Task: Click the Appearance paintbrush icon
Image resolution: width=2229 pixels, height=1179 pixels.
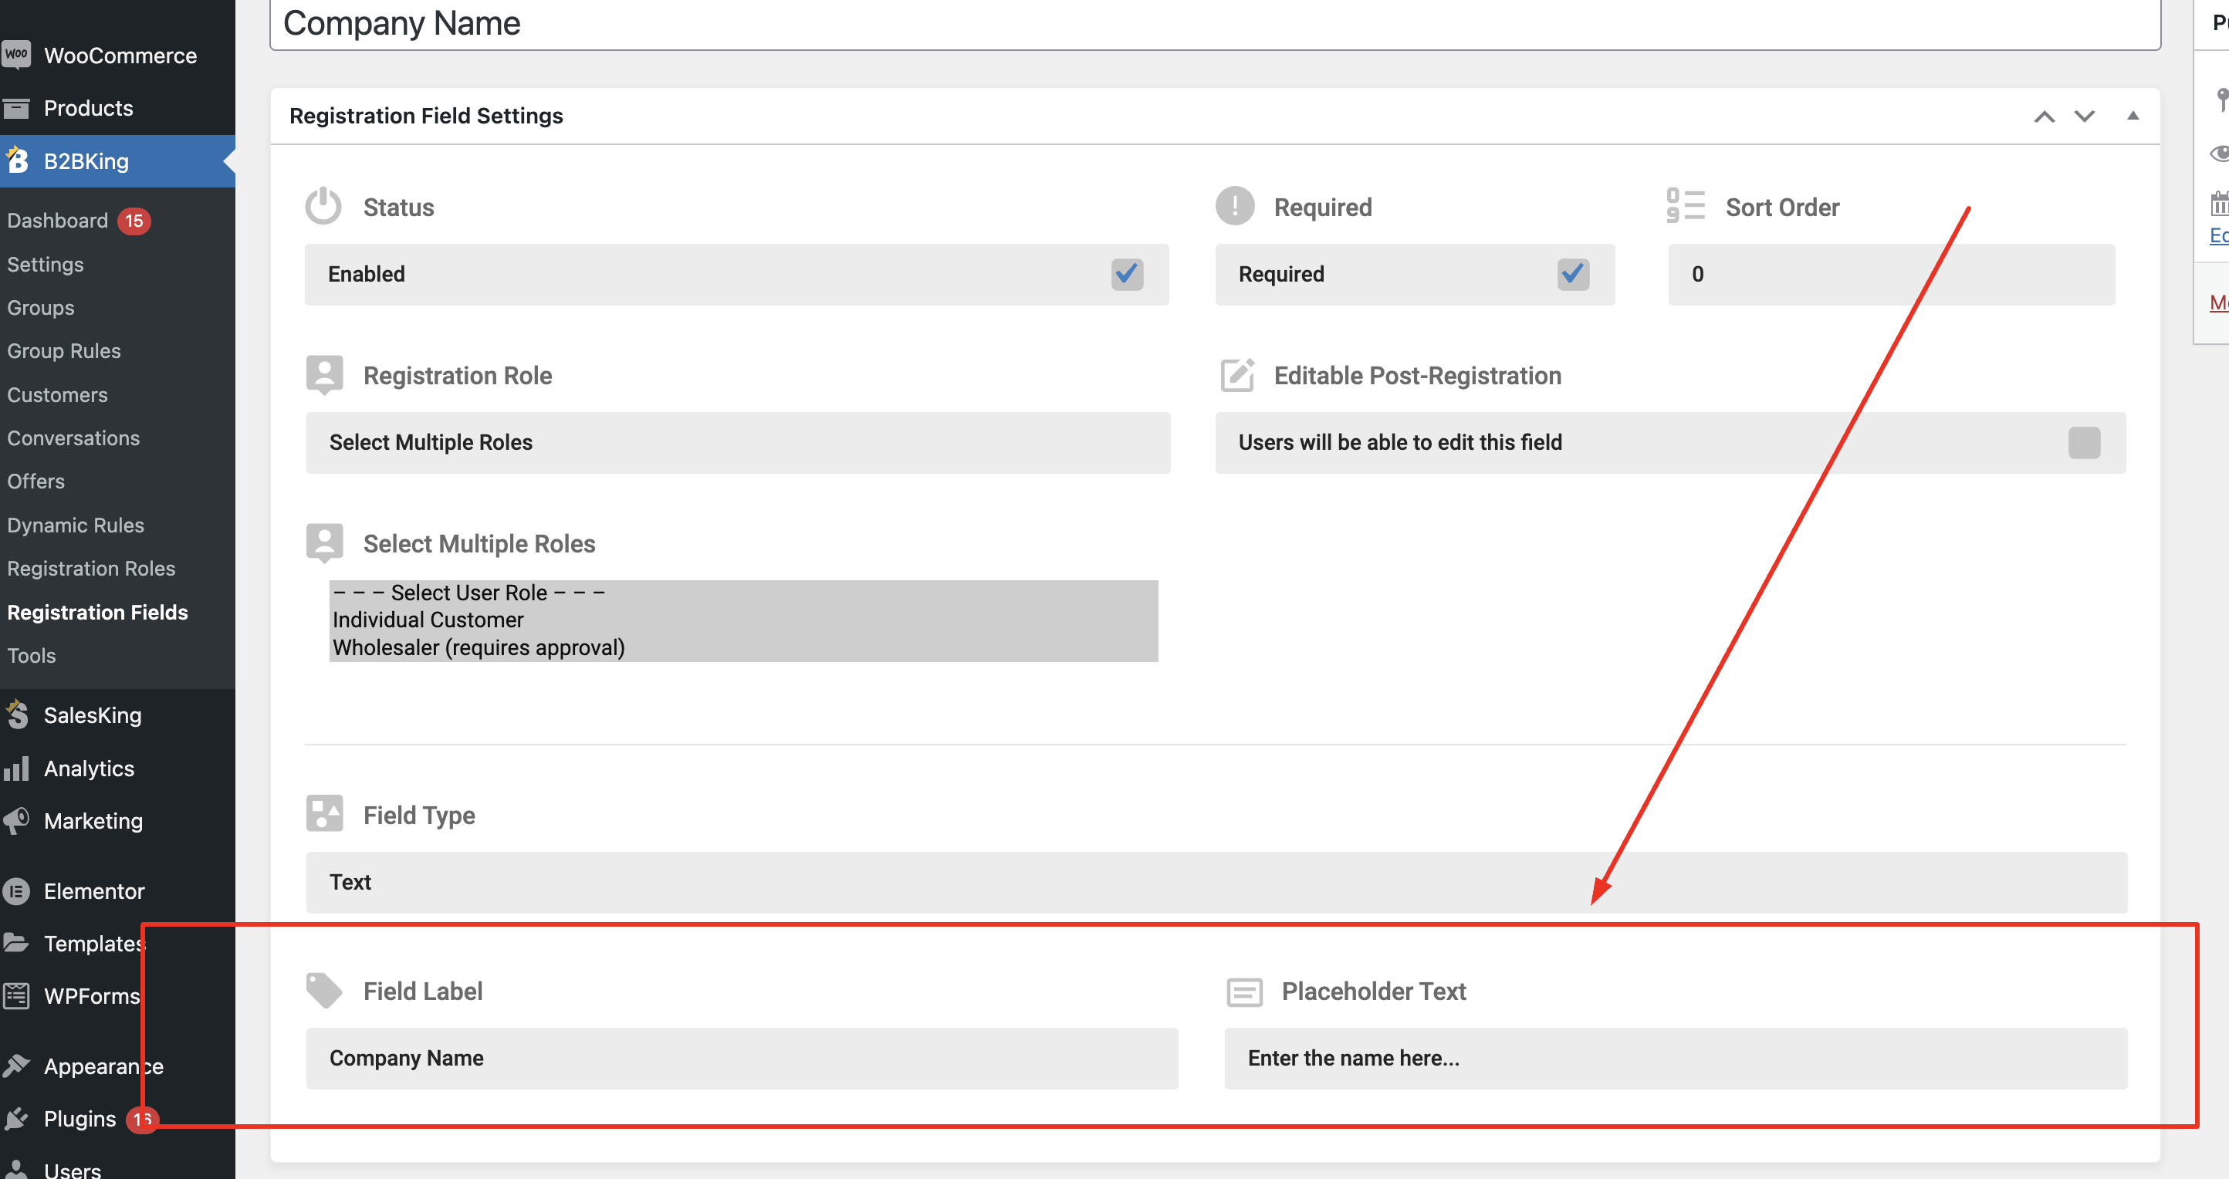Action: [16, 1066]
